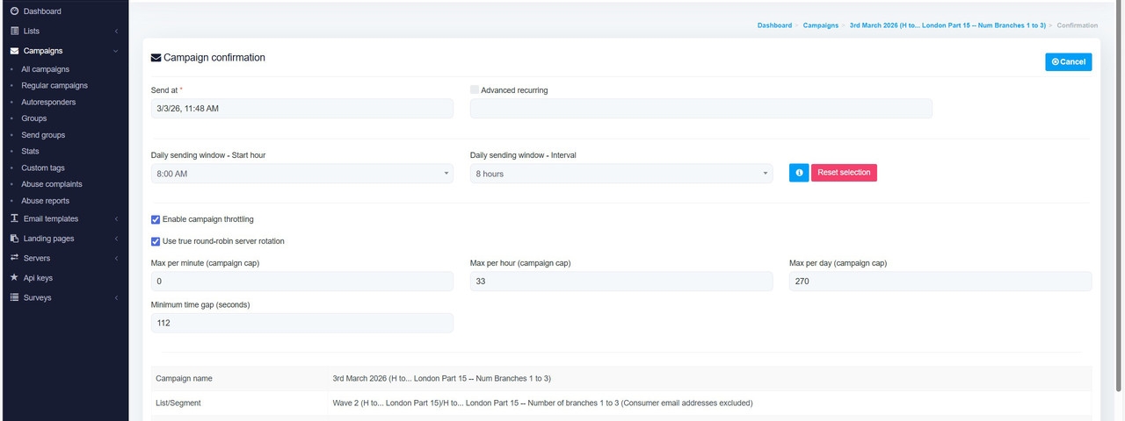Open Custom tags in sidebar

click(x=43, y=168)
